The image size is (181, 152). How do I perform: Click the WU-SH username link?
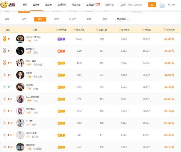point(171,5)
